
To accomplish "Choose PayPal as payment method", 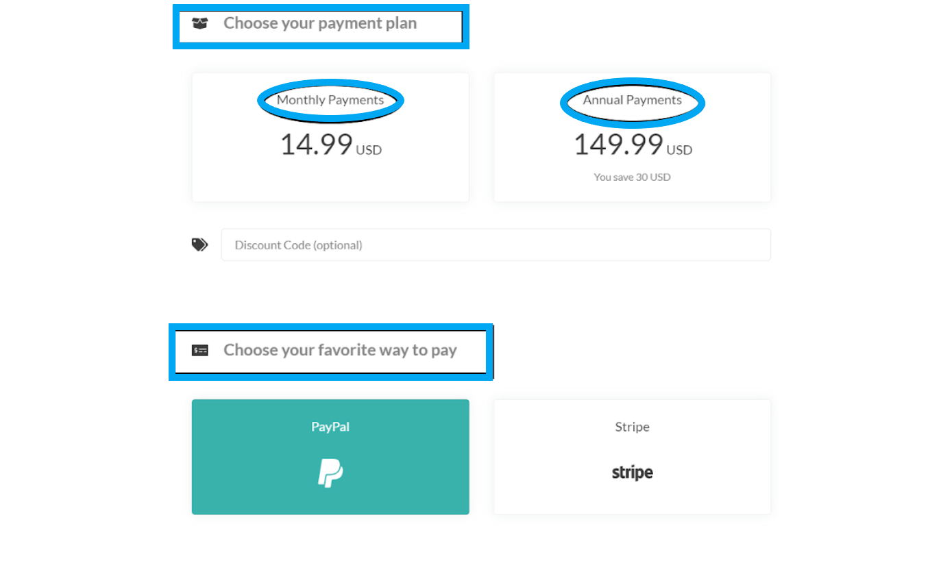I will point(330,457).
